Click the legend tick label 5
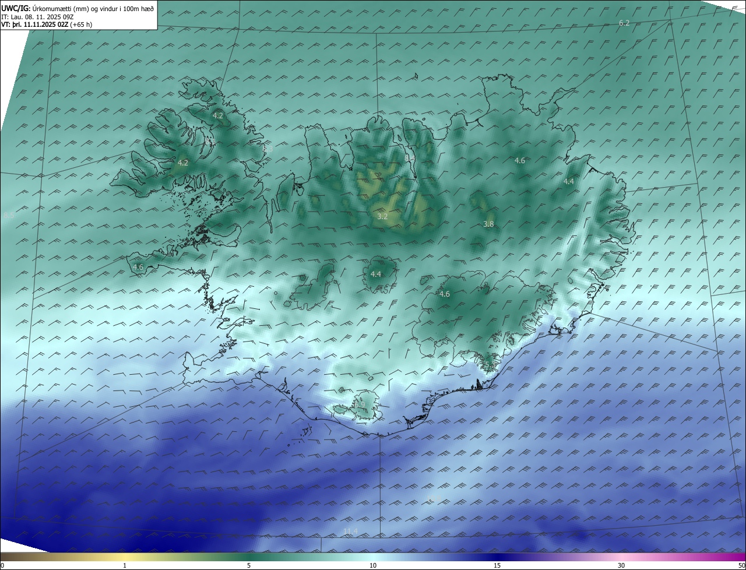 coord(249,565)
